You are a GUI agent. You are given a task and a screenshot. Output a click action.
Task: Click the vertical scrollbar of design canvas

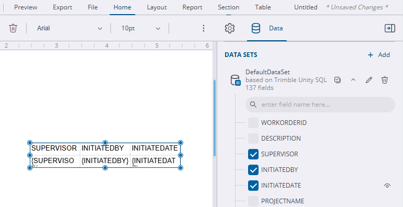click(215, 118)
